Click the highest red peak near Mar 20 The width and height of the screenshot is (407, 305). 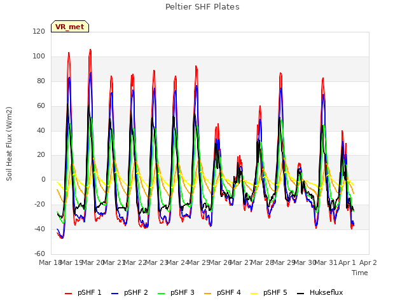(x=90, y=50)
